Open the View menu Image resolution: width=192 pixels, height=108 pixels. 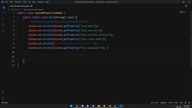coord(25,2)
